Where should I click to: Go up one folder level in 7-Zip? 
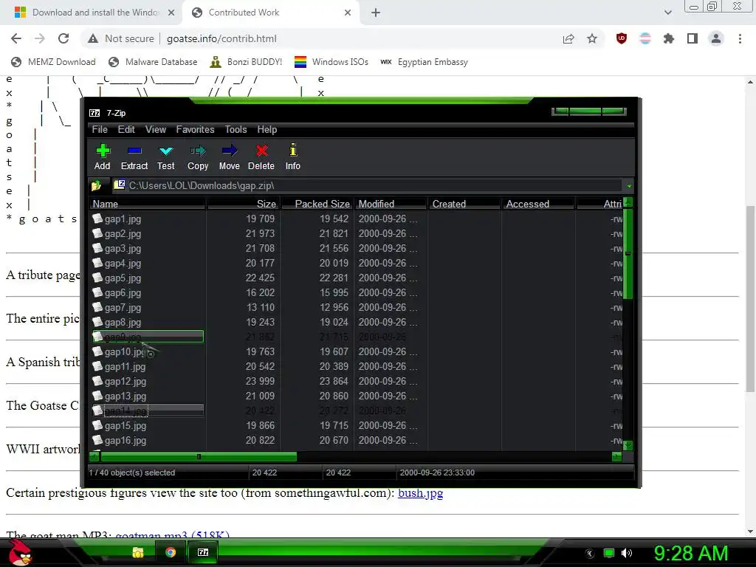pos(96,185)
